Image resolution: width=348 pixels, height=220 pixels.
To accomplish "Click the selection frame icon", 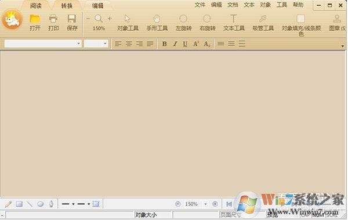I will tap(96, 204).
